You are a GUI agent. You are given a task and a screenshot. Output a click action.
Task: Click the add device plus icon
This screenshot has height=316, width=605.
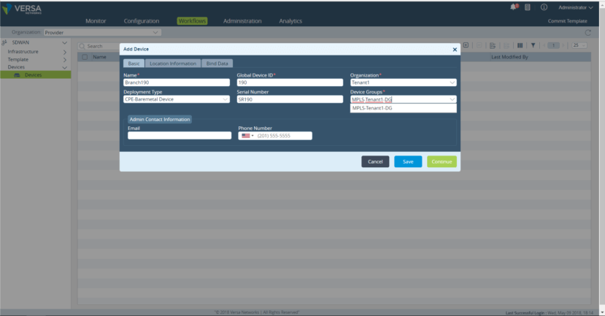click(466, 45)
